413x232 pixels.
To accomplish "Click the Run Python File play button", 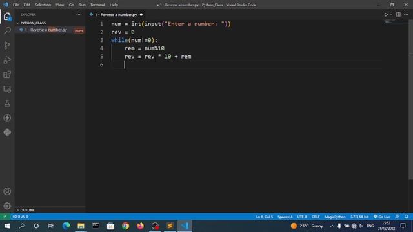I will point(386,15).
